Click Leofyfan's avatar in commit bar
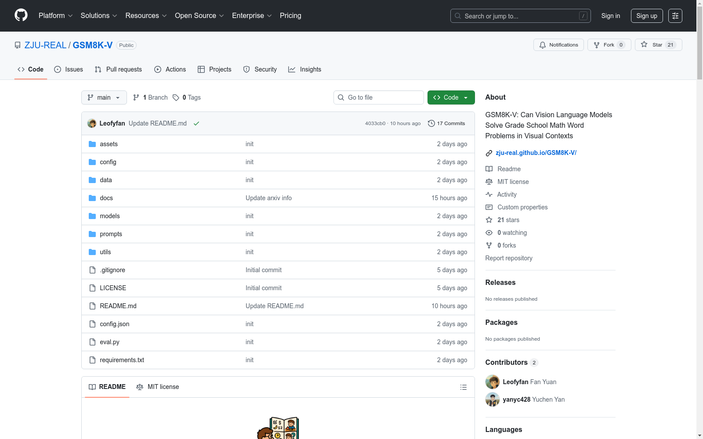The height and width of the screenshot is (439, 703). tap(92, 123)
